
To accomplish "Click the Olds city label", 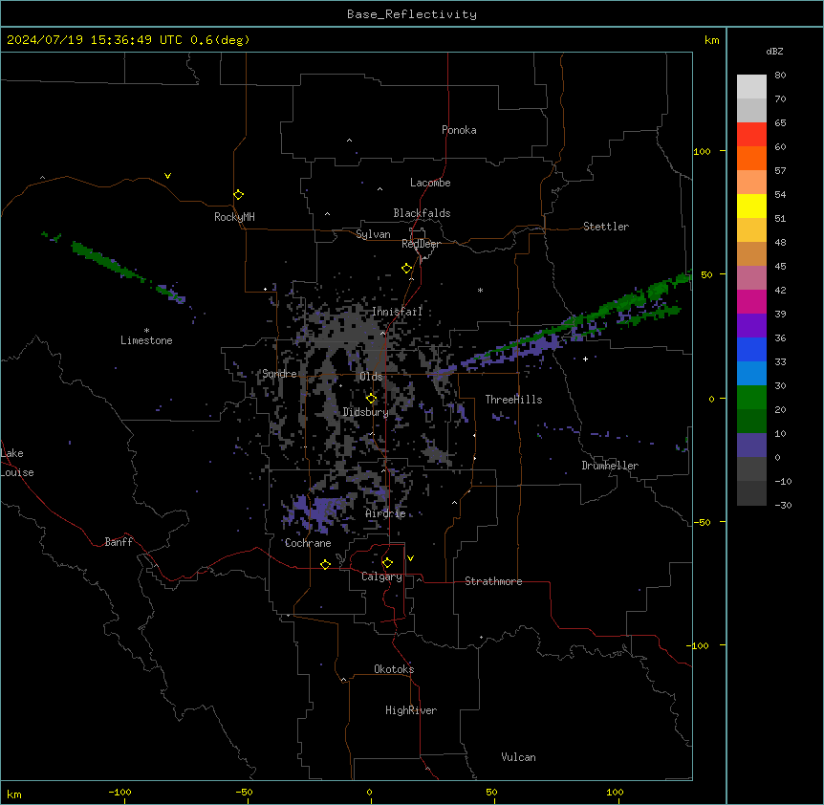I will click(x=371, y=377).
